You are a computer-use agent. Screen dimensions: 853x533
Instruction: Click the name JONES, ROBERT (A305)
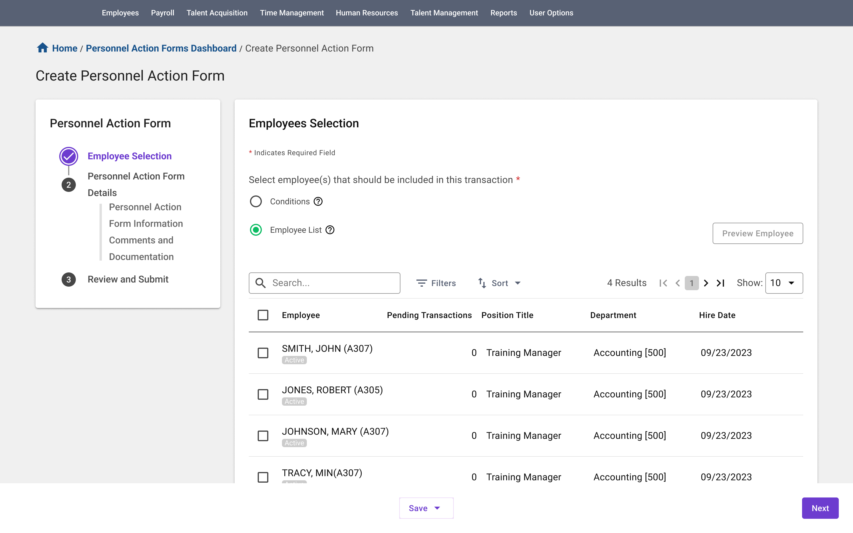pyautogui.click(x=332, y=390)
